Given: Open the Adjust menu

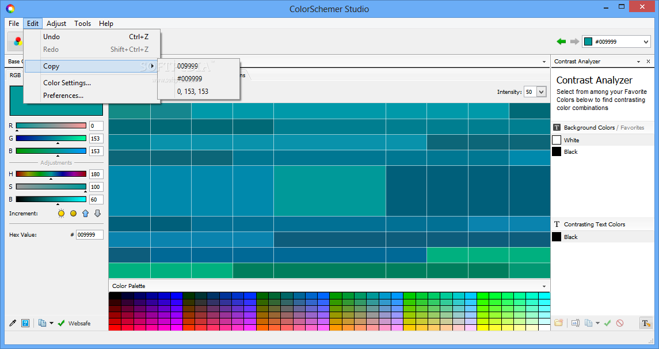Looking at the screenshot, I should coord(56,24).
